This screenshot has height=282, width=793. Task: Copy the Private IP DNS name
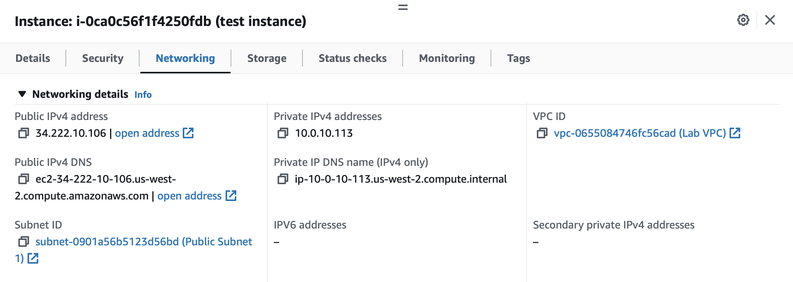[x=283, y=178]
